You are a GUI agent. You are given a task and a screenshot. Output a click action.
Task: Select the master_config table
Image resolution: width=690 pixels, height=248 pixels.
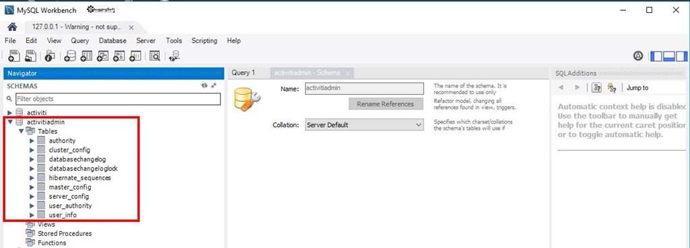point(70,187)
